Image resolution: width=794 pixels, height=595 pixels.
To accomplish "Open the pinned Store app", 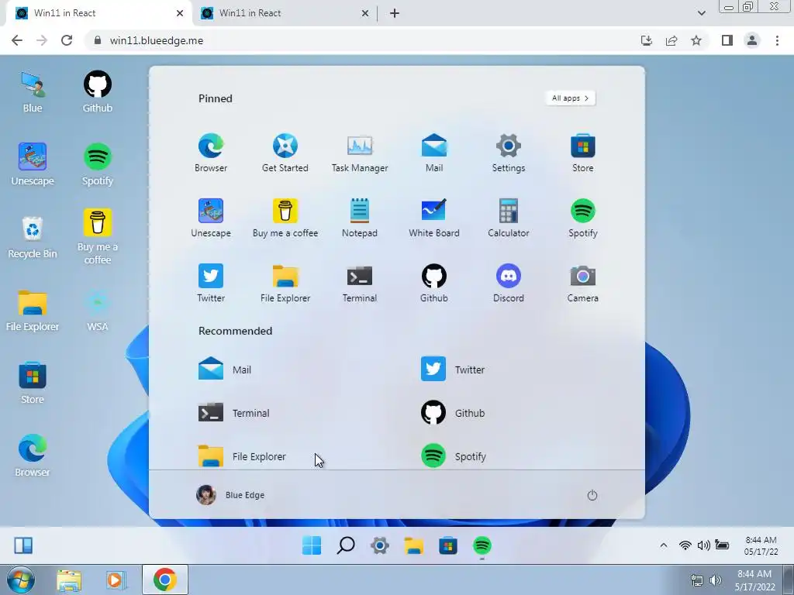I will coord(583,153).
